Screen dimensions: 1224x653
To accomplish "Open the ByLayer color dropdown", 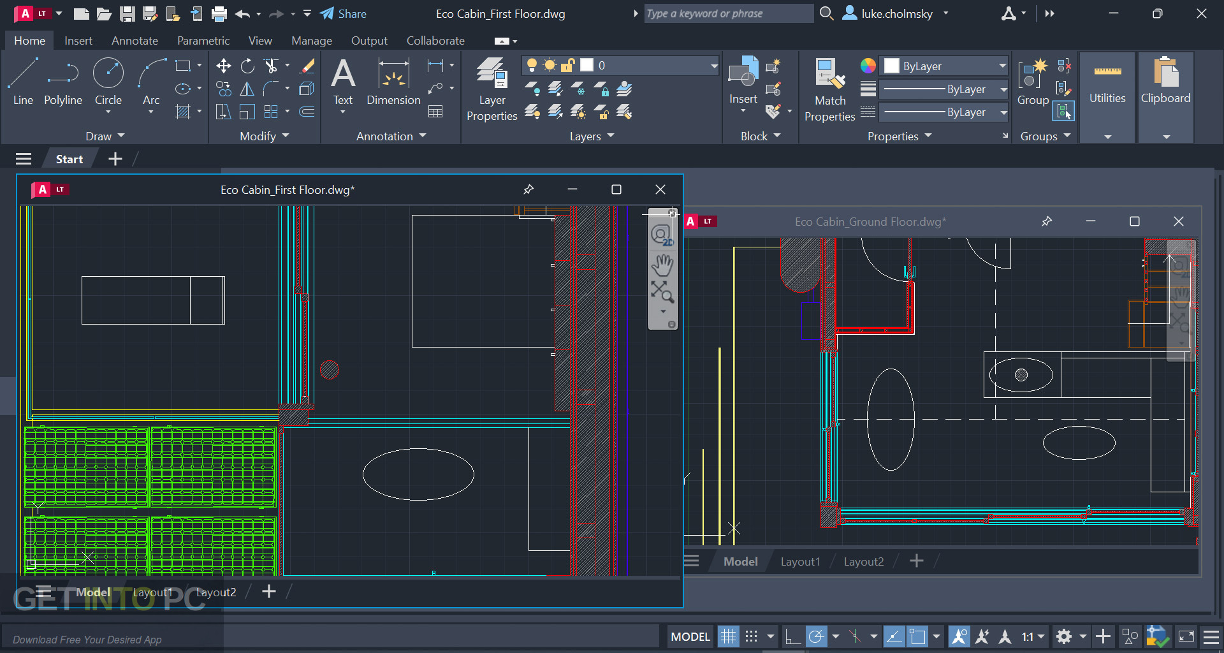I will [x=944, y=66].
